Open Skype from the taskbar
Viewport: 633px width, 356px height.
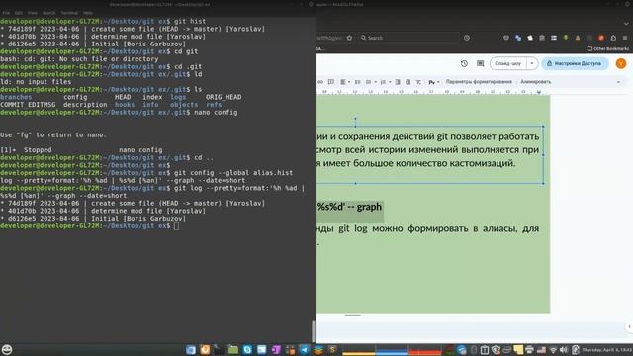click(247, 349)
